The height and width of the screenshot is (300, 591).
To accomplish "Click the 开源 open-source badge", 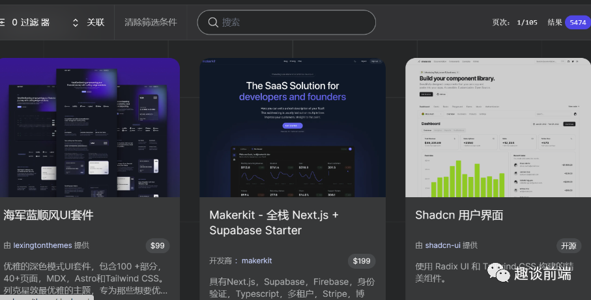I will (x=569, y=246).
